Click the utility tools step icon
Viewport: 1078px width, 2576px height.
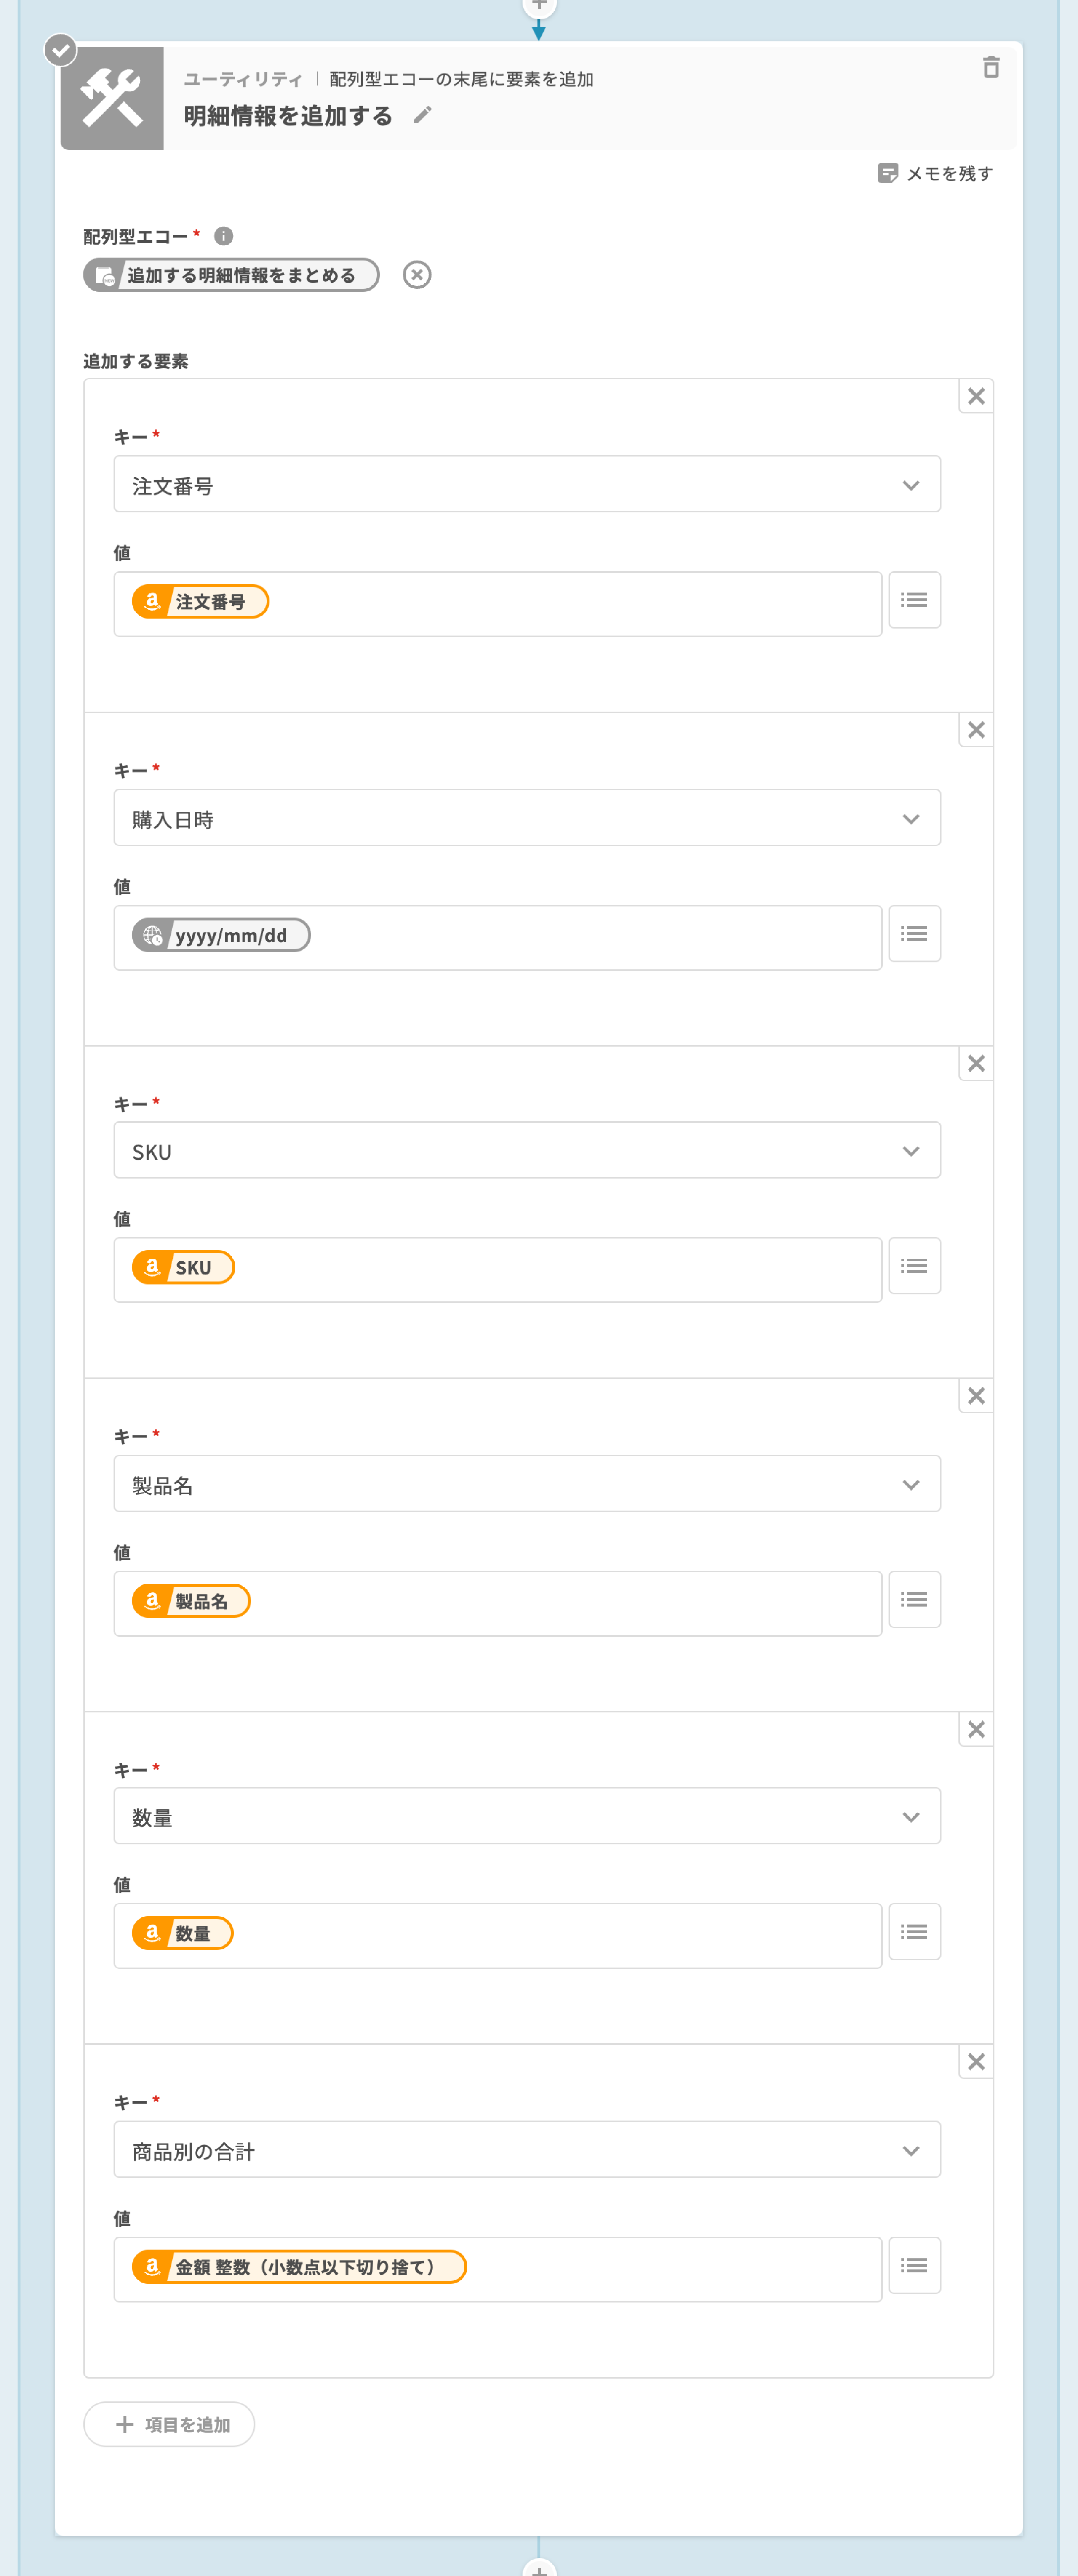pyautogui.click(x=112, y=99)
